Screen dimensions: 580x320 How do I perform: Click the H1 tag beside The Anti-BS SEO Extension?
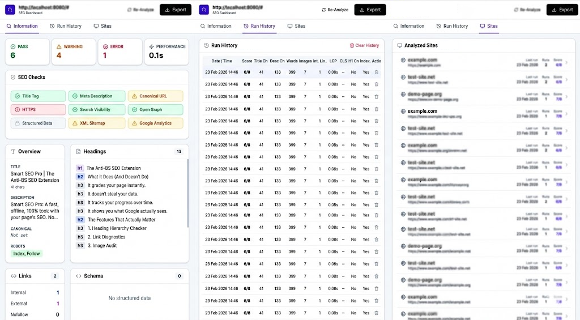pyautogui.click(x=79, y=168)
